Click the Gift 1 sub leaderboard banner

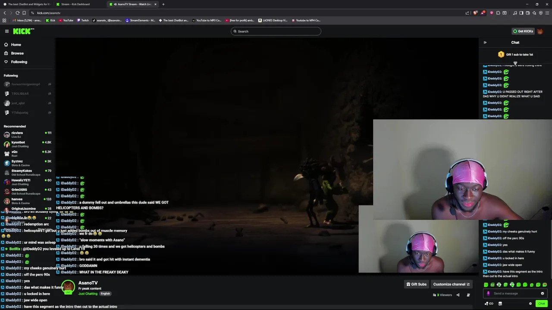pos(515,55)
